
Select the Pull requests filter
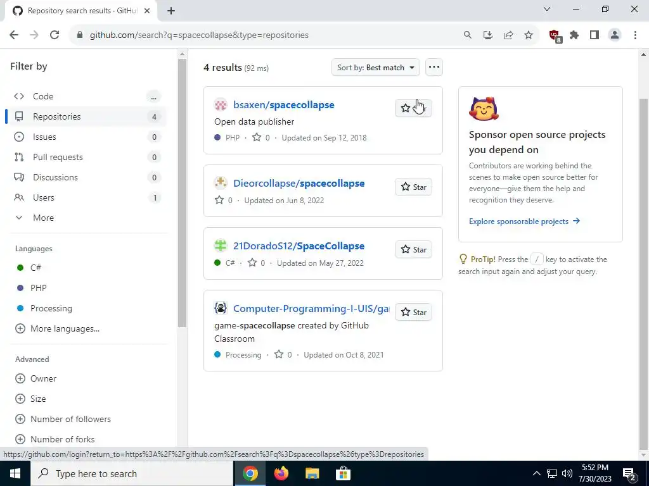click(x=86, y=157)
